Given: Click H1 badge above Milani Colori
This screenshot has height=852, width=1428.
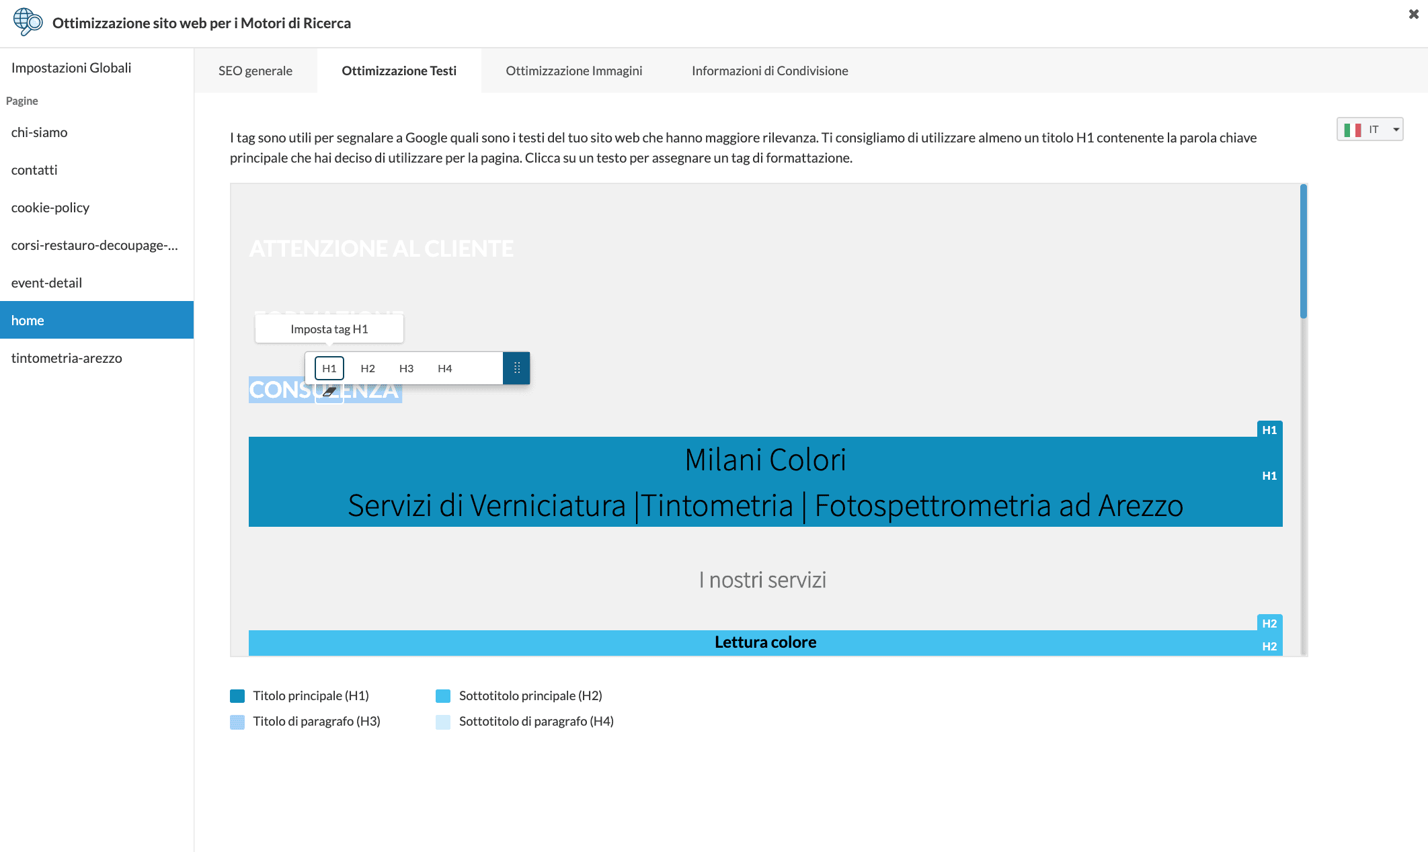Looking at the screenshot, I should (1269, 430).
